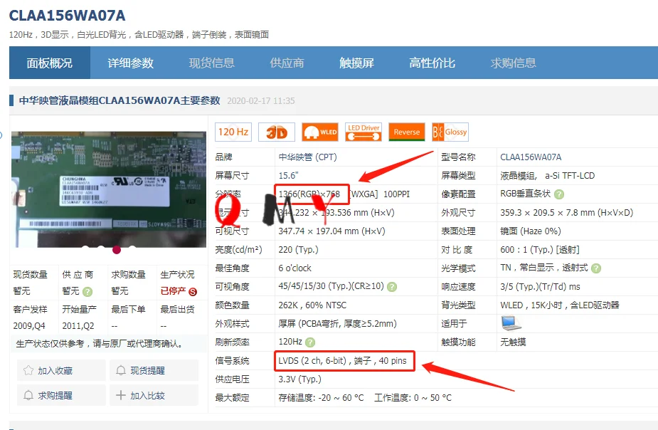This screenshot has height=430, width=658.
Task: Open the 高性价比 tab
Action: pyautogui.click(x=432, y=63)
